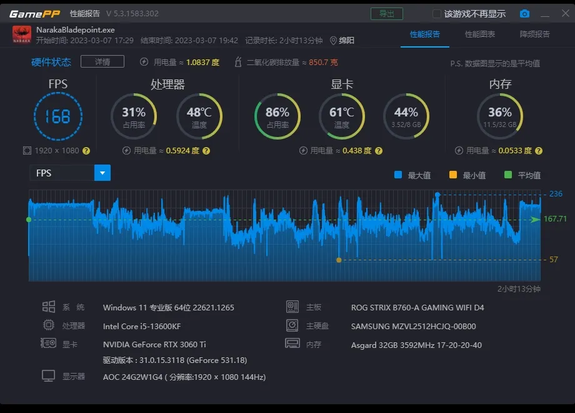Toggle the blue 最大值 legend box
575x413 pixels.
[x=398, y=175]
